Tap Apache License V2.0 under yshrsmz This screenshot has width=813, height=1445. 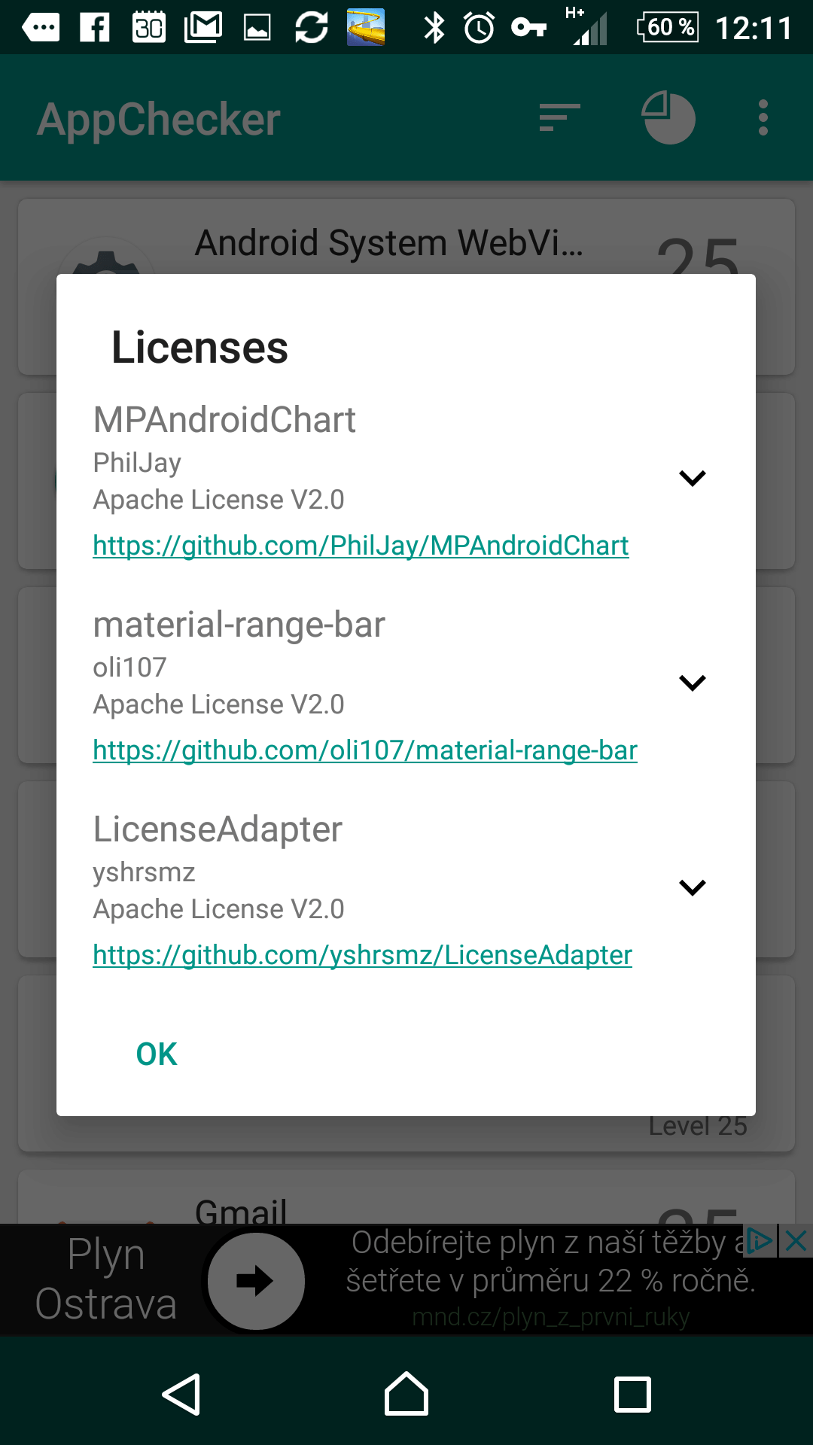pyautogui.click(x=218, y=909)
